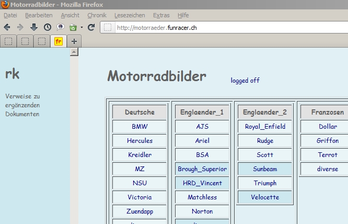Open the Extras menu

tap(161, 15)
